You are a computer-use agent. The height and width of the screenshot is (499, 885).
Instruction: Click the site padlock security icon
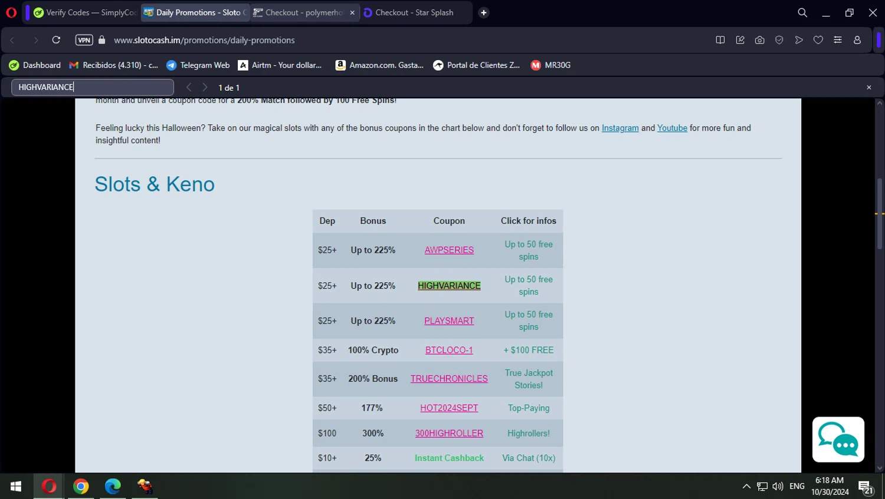coord(101,40)
